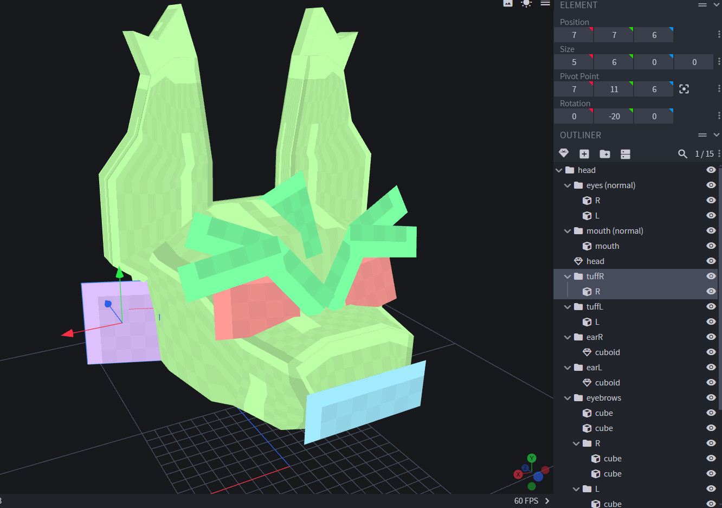Viewport: 722px width, 508px height.
Task: Toggle visibility of earL group
Action: [x=711, y=368]
